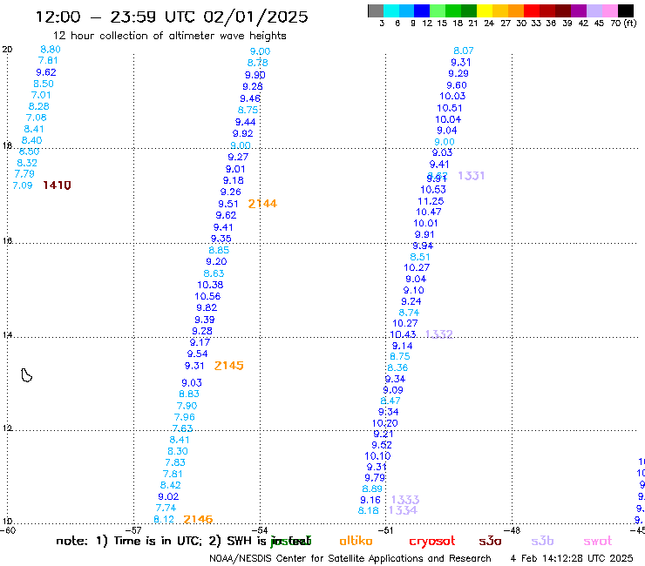This screenshot has width=645, height=566.
Task: Choose the red 33 ft legend swatch
Action: pos(532,10)
